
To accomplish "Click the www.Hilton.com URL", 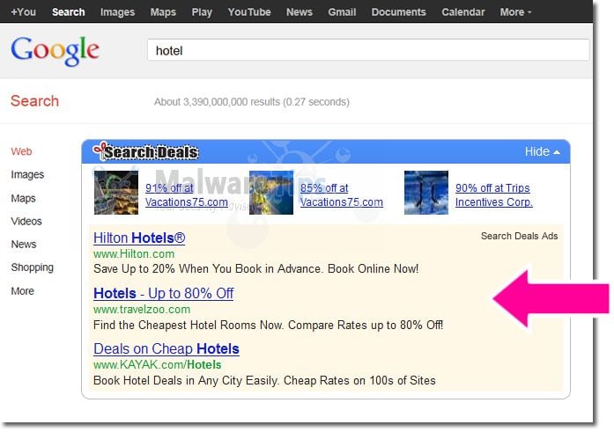I will point(134,253).
